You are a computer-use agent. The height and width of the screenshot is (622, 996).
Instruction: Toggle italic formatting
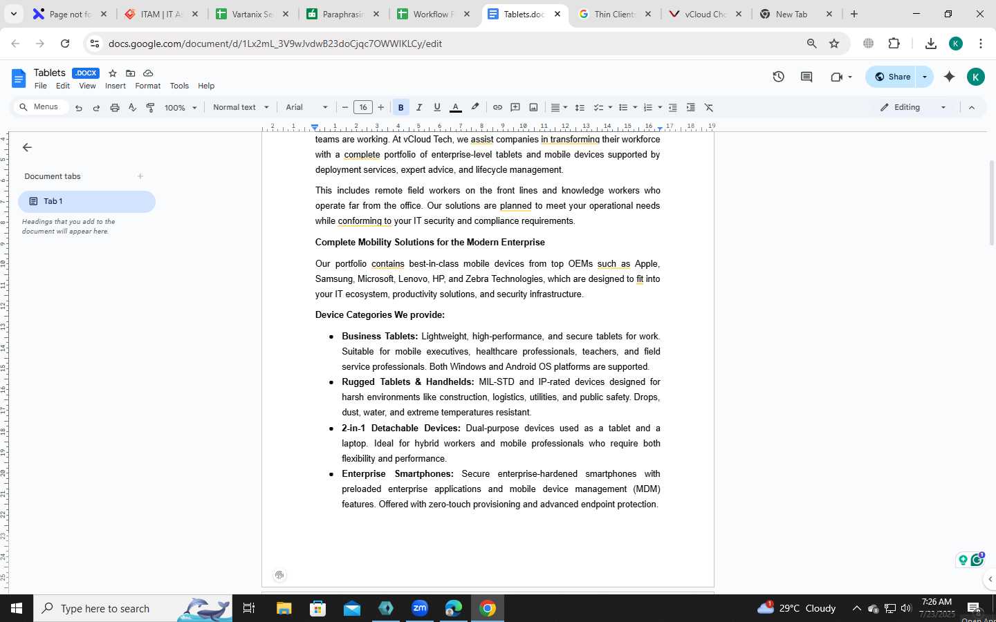coord(418,108)
